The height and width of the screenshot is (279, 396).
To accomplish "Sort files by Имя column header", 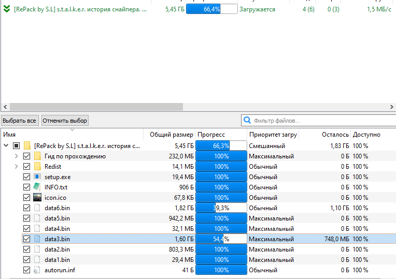I will coord(72,135).
